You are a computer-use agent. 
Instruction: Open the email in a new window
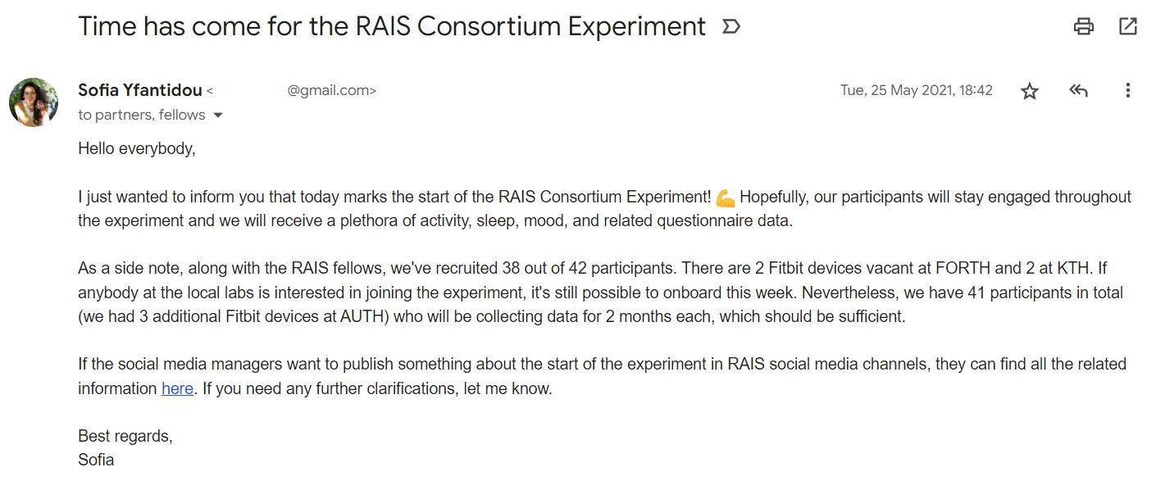pos(1128,26)
